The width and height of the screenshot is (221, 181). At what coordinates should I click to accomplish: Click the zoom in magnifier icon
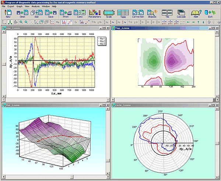[20, 22]
